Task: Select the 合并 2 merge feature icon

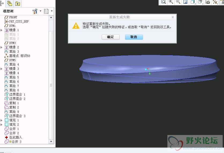Action: click(6, 133)
